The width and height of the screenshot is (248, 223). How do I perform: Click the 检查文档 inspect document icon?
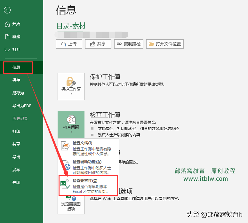(x=65, y=146)
